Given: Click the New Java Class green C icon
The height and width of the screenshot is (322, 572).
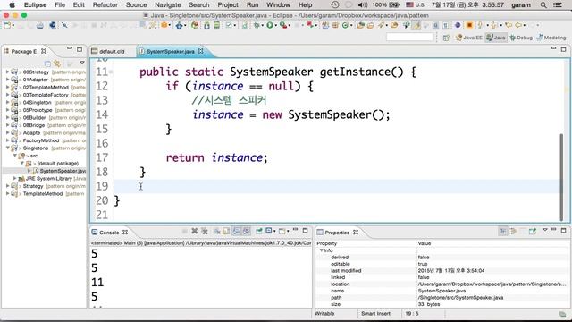Looking at the screenshot, I should pos(345,25).
